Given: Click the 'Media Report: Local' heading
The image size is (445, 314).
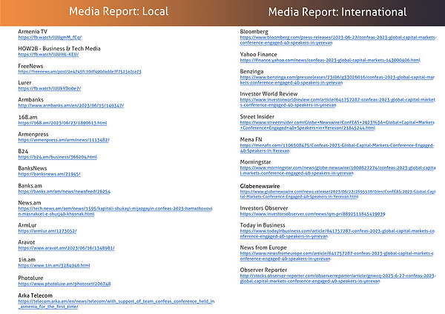Looking at the screenshot, I should click(x=119, y=11).
